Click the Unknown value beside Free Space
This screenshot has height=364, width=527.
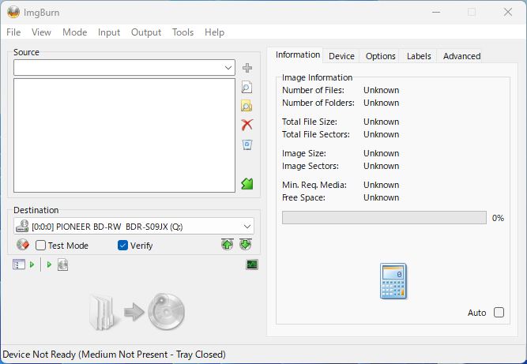[381, 197]
